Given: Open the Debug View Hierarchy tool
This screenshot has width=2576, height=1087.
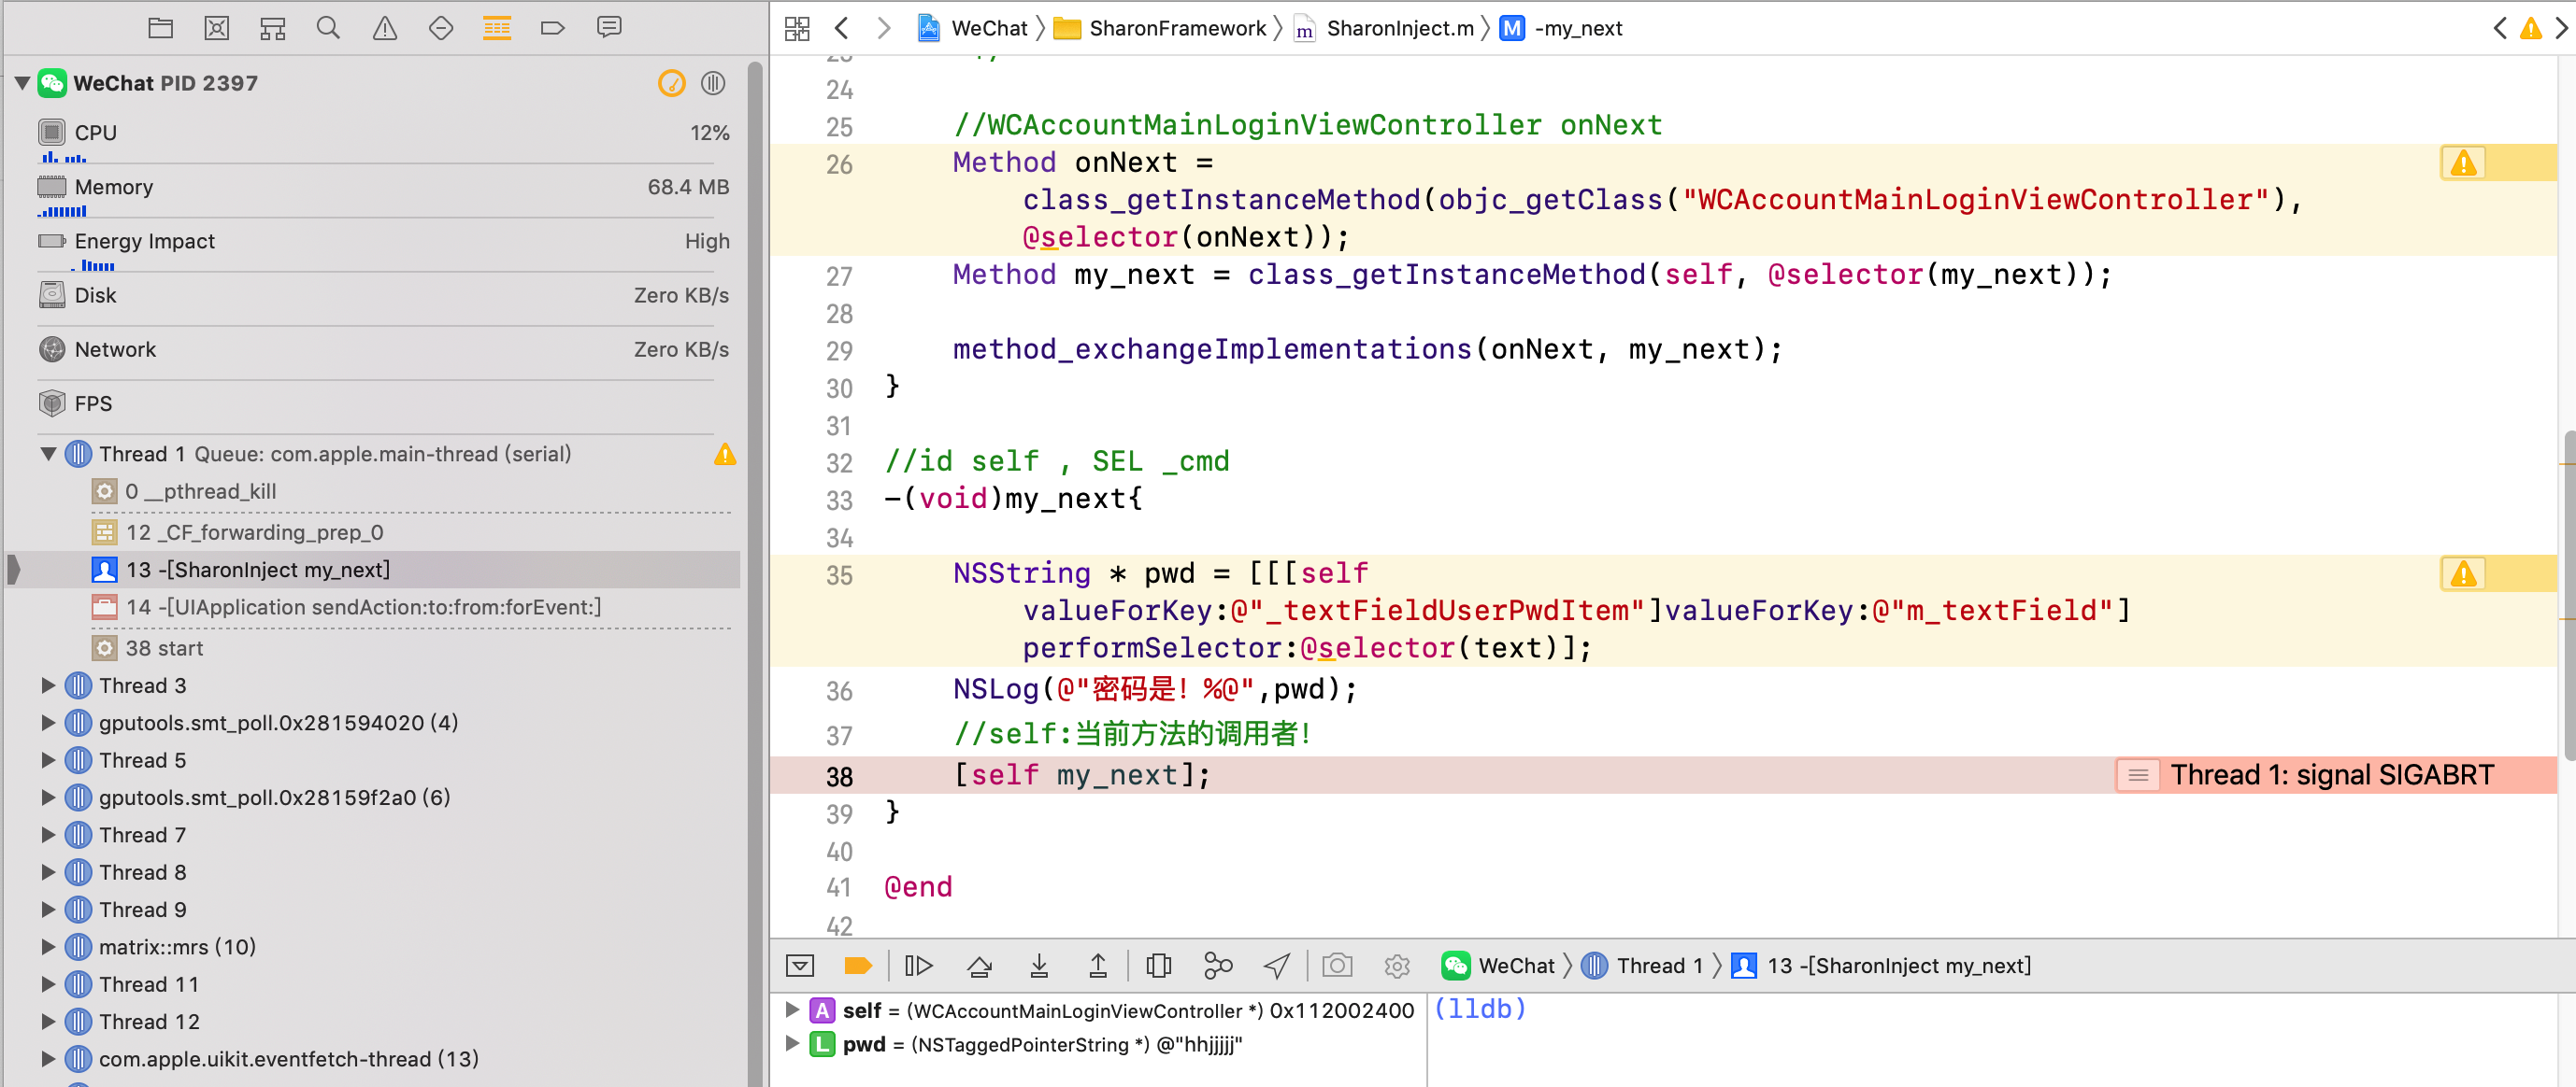Looking at the screenshot, I should pos(1158,965).
